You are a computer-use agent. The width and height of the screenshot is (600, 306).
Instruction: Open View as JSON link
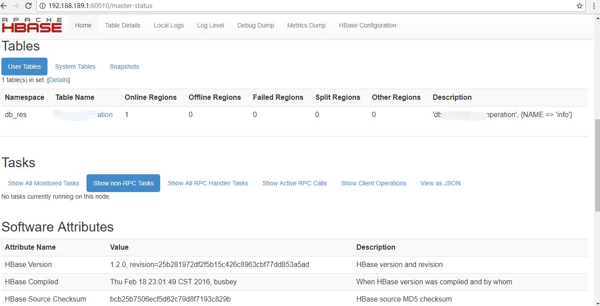[x=440, y=183]
